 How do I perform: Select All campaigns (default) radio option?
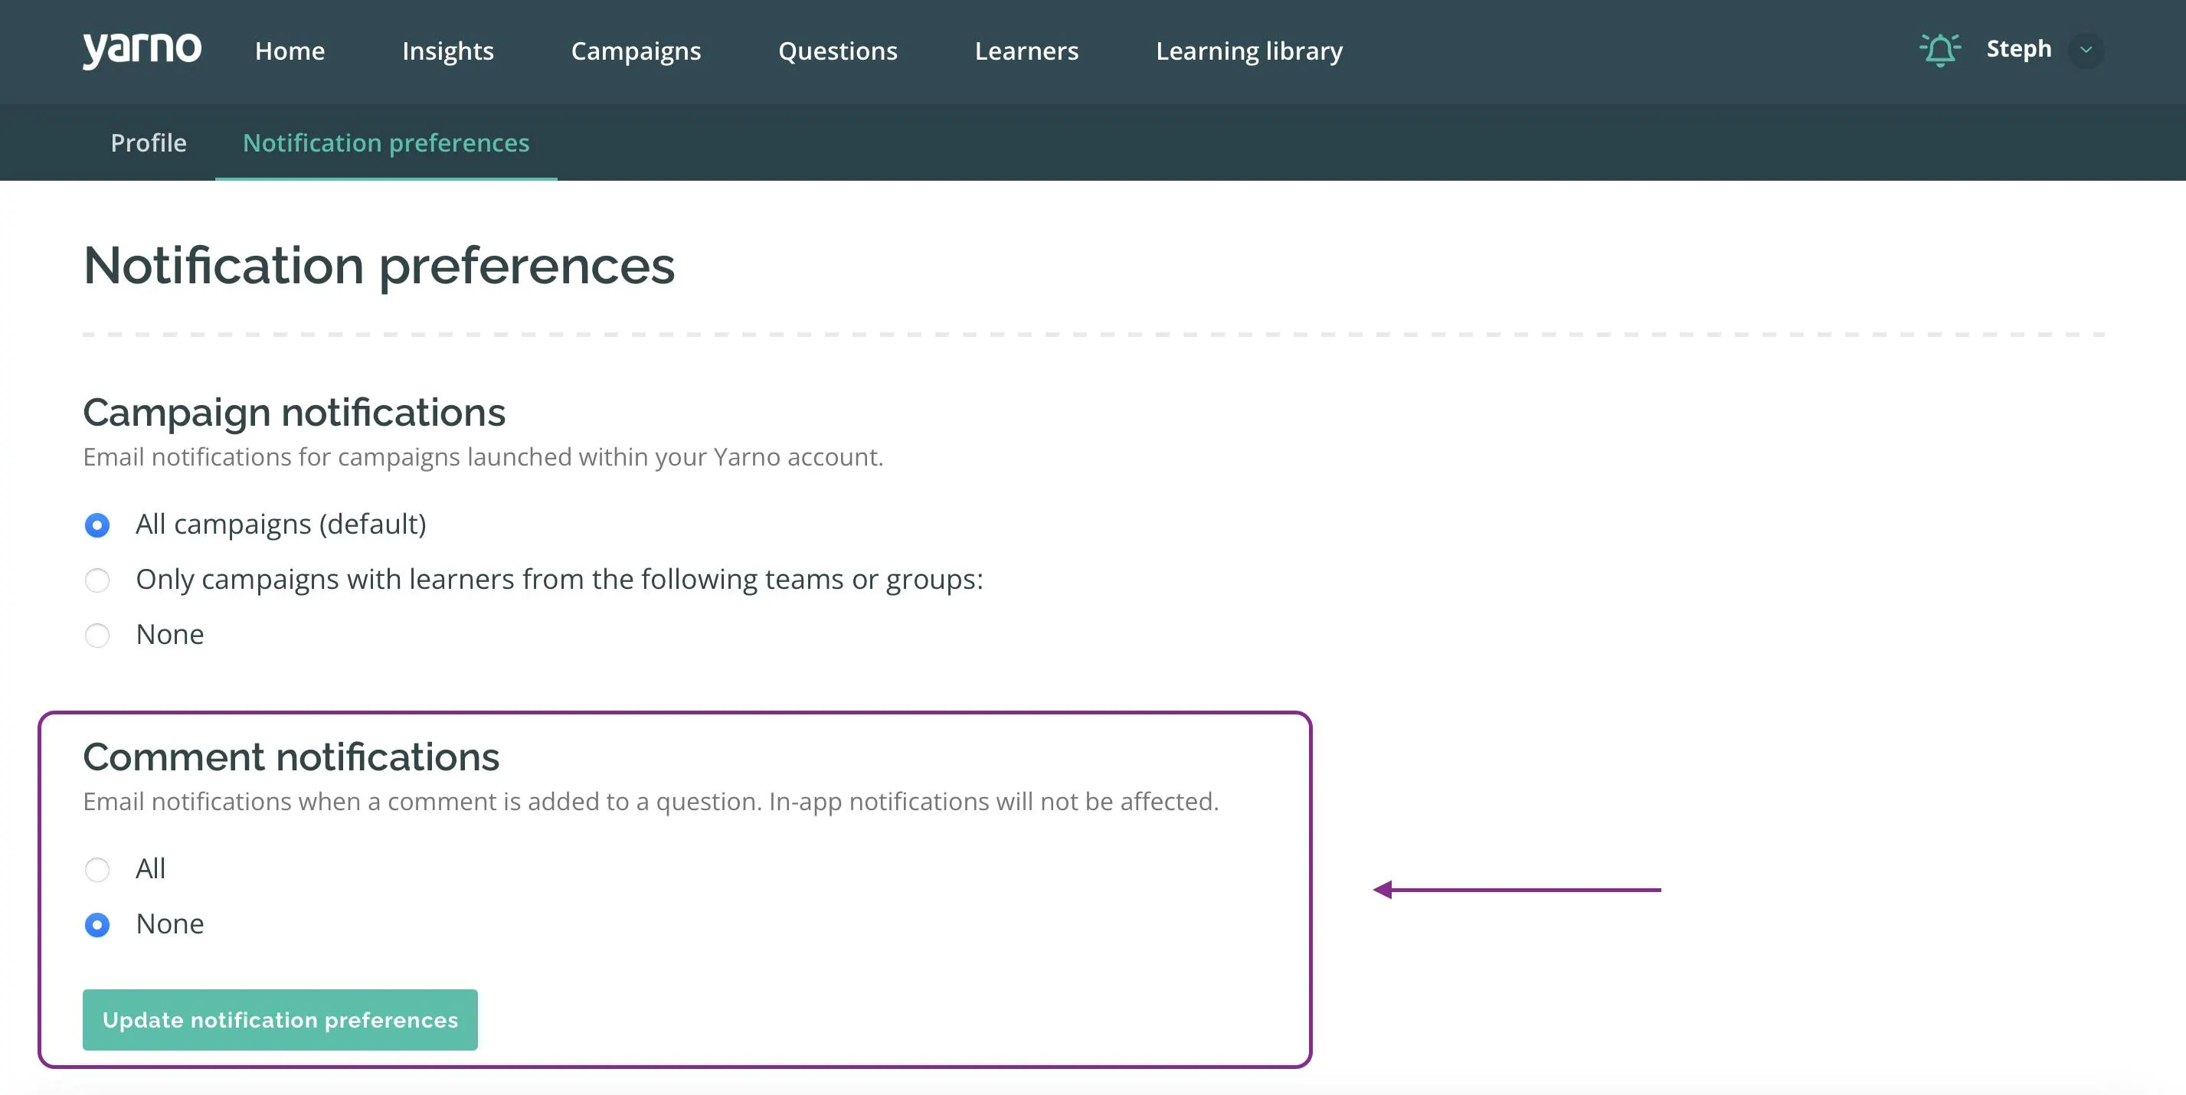(x=97, y=526)
